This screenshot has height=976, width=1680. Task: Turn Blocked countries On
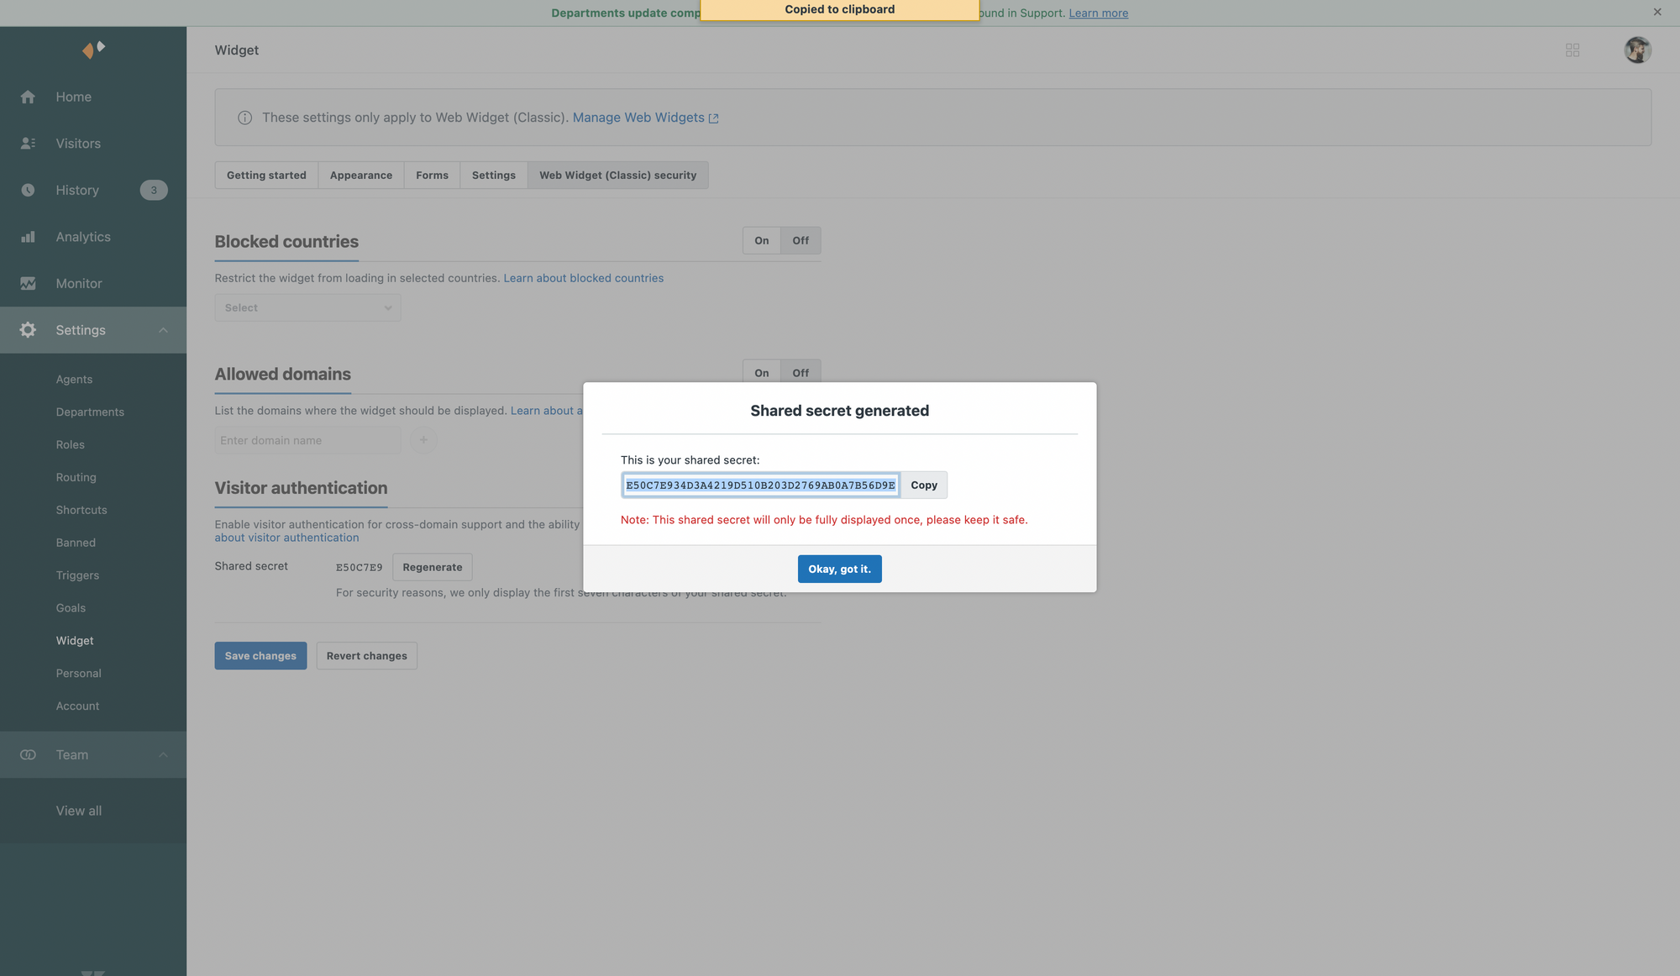pos(761,240)
